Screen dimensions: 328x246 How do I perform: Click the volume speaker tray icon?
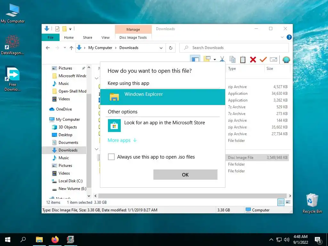coord(287,240)
